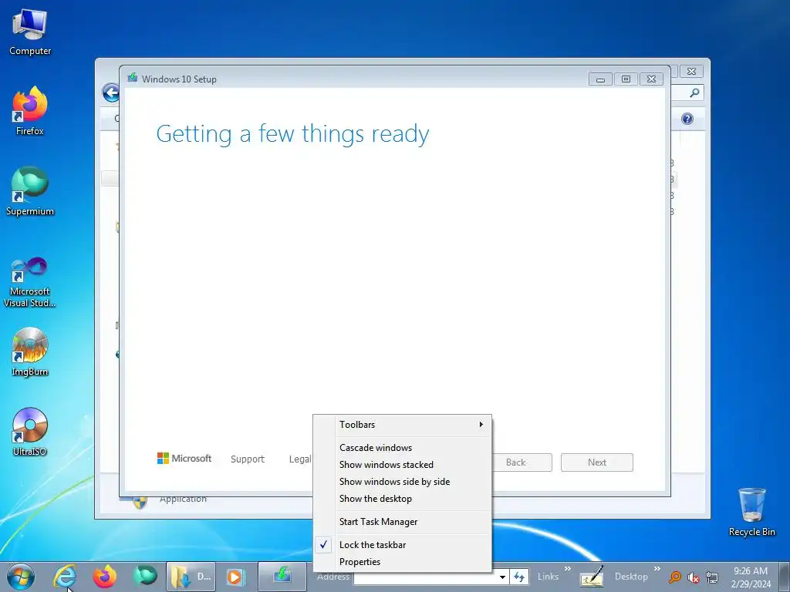Click the Show desktop strip at taskbar end
Screen dimensions: 790x592
coord(785,577)
